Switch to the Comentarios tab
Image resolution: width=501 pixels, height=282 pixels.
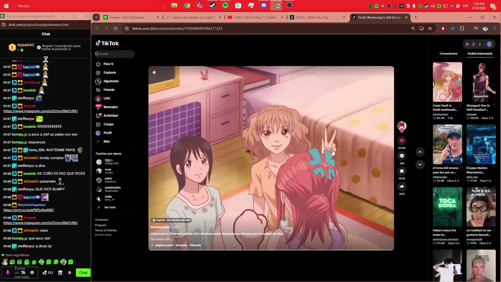point(449,54)
